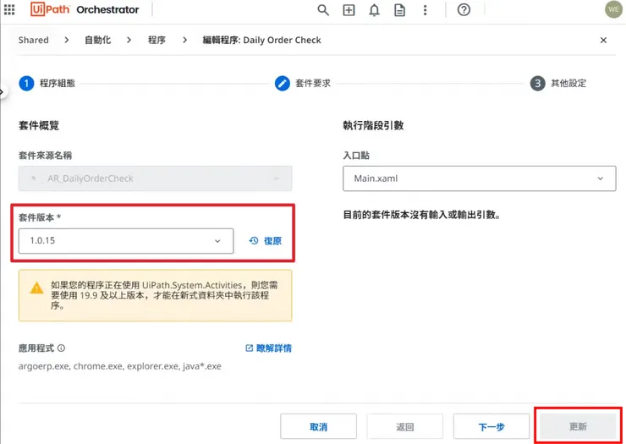Click the UiPath Orchestrator logo
Screen dimensions: 626x444
(x=85, y=9)
